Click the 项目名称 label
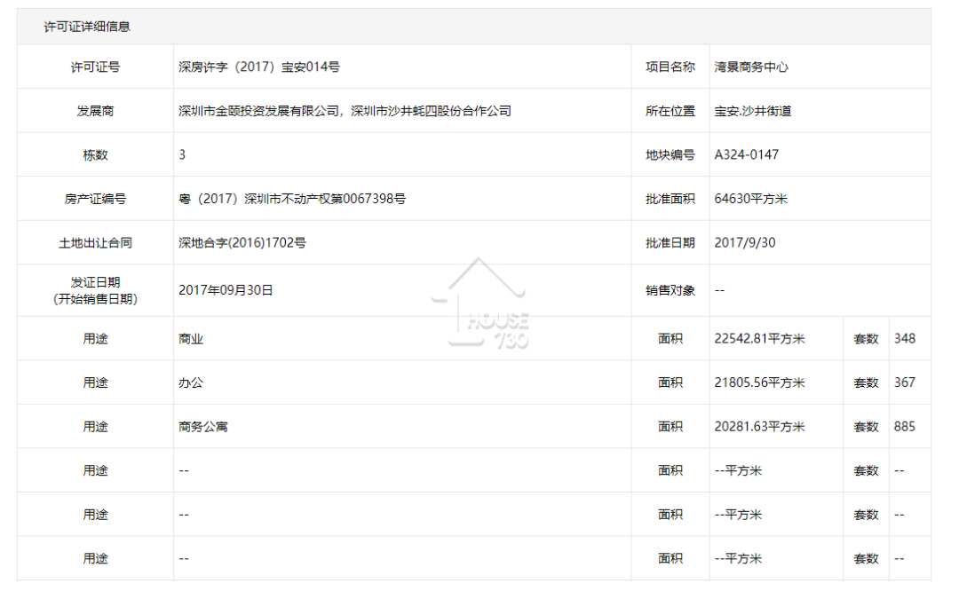This screenshot has height=591, width=959. pos(670,67)
